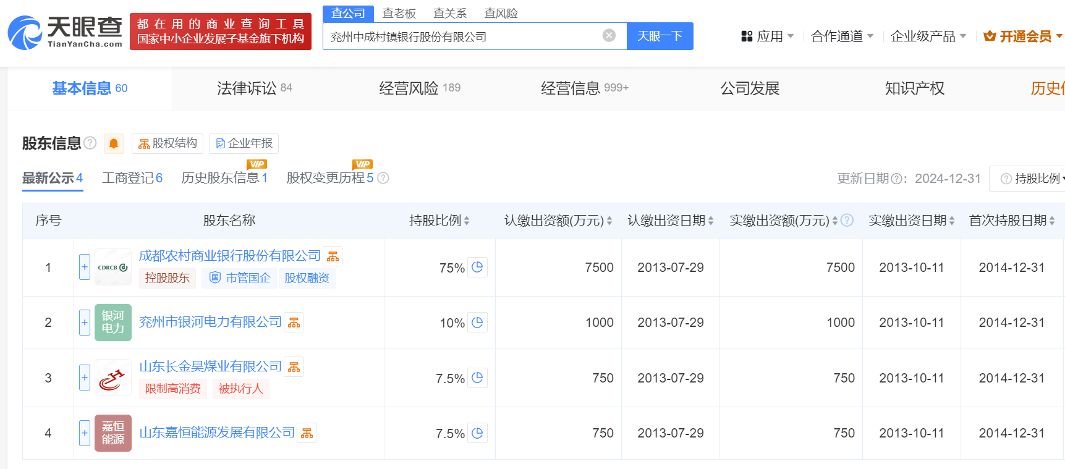
Task: Open 成都农村商业银行股份有限公司 link
Action: point(230,256)
